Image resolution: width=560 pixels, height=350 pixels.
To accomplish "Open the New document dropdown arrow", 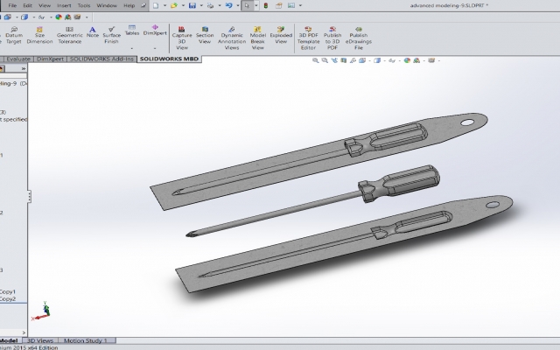I will tap(164, 5).
